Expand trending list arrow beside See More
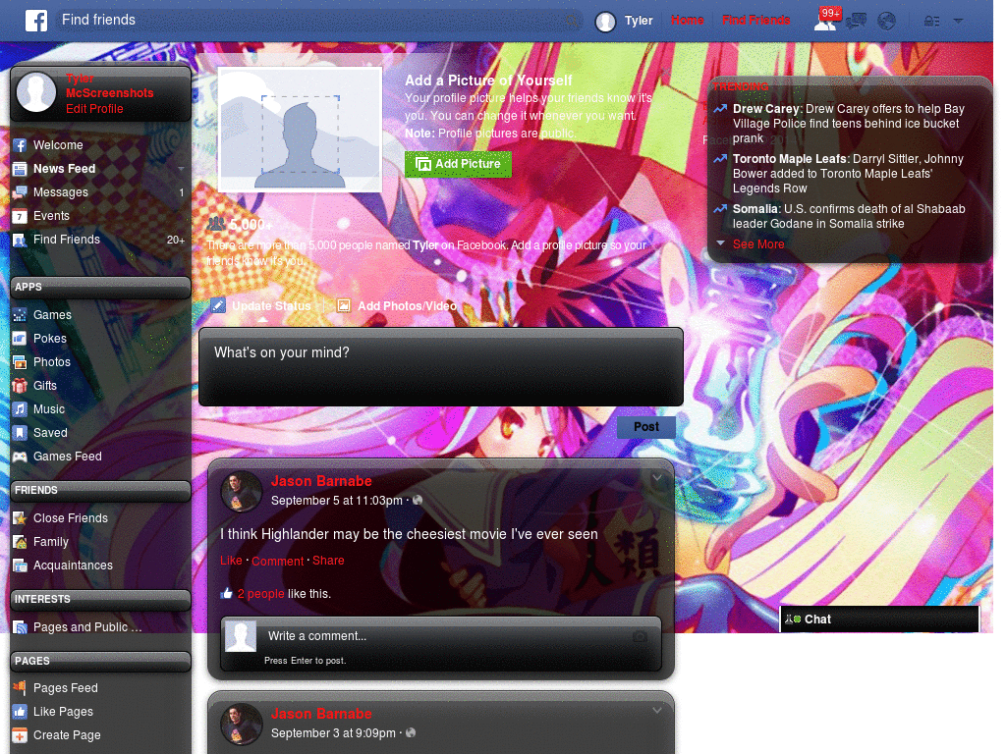Screen dimensions: 1006x754 (720, 243)
